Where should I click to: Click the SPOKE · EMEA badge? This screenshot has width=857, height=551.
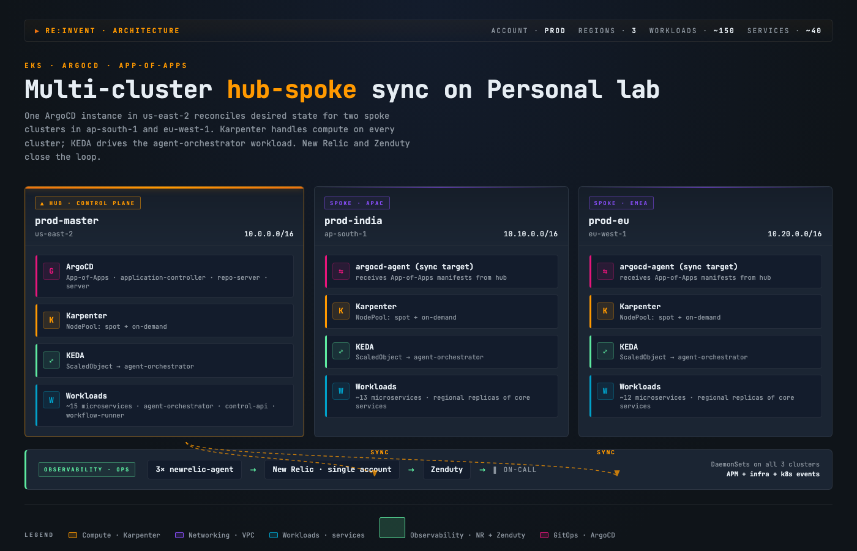(621, 203)
